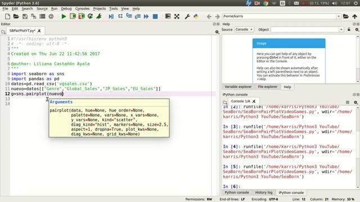Open the system settings gear
This screenshot has width=360, height=202.
tap(355, 3)
